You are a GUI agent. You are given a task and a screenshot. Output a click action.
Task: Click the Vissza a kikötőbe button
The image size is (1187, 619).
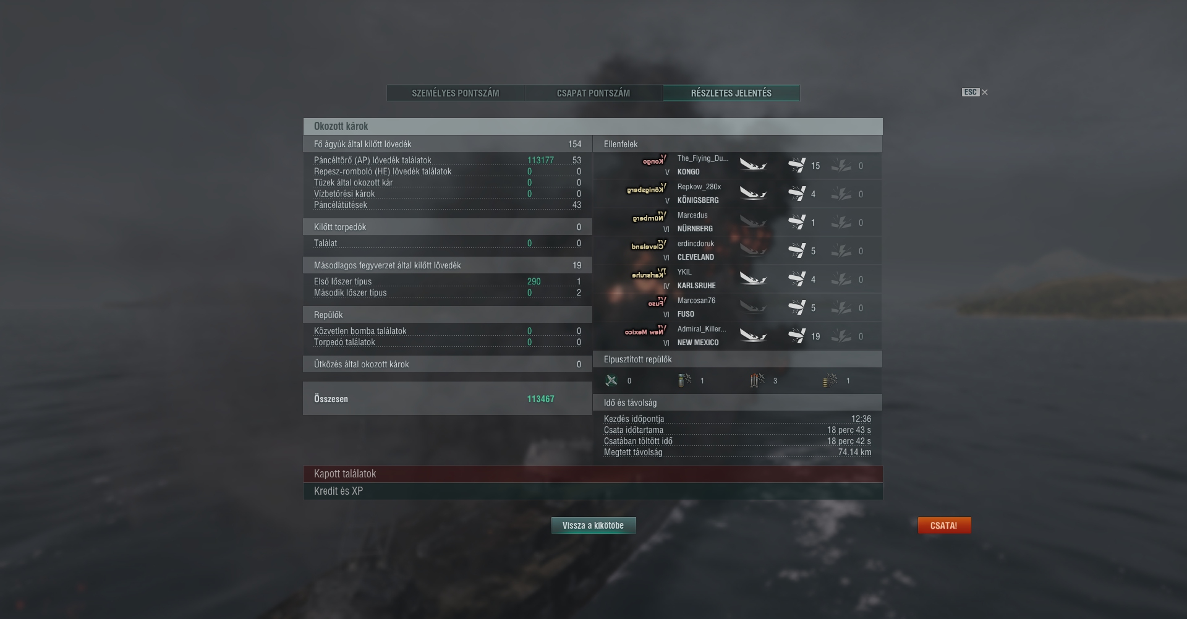point(593,525)
